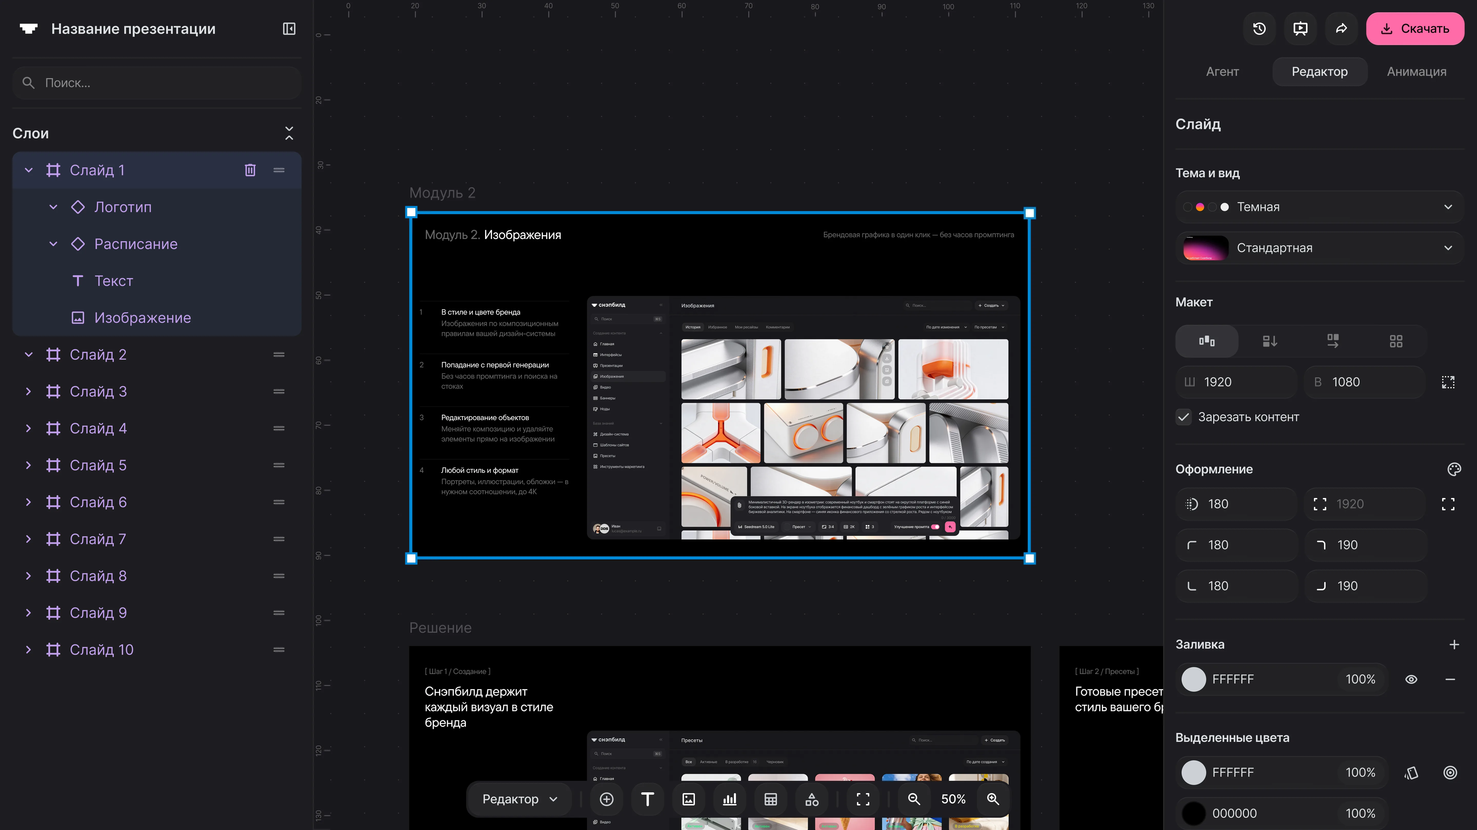Click the Решение slide label
The height and width of the screenshot is (830, 1477).
(x=440, y=628)
